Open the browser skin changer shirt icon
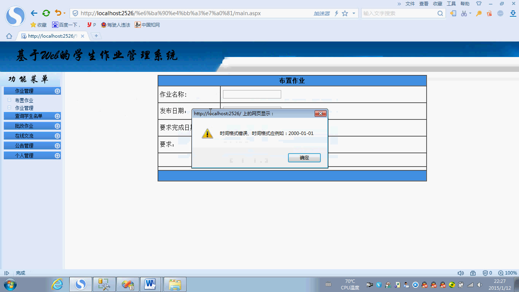 (479, 3)
